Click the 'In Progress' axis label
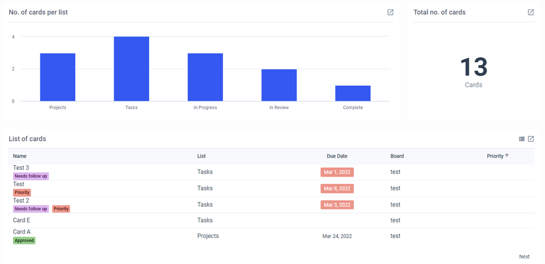 click(205, 107)
